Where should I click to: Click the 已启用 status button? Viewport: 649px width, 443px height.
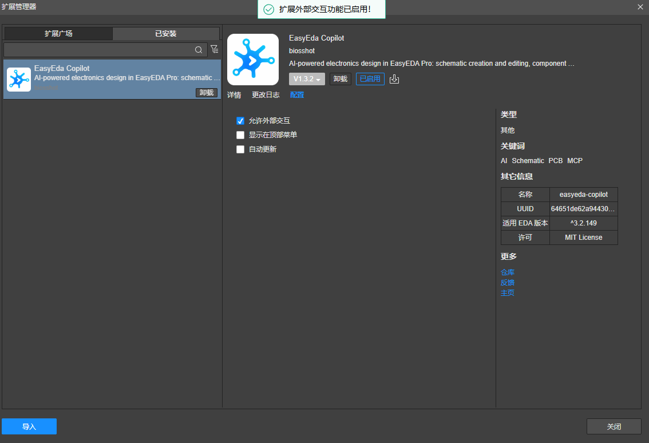[x=370, y=79]
